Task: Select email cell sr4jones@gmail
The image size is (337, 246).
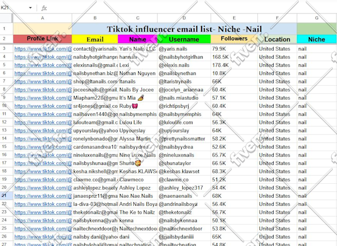Action: pyautogui.click(x=95, y=106)
